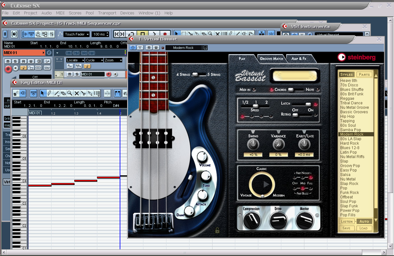The height and width of the screenshot is (256, 394).
Task: Select the Drumstick time warp tool in Key Editor
Action: pos(97,93)
